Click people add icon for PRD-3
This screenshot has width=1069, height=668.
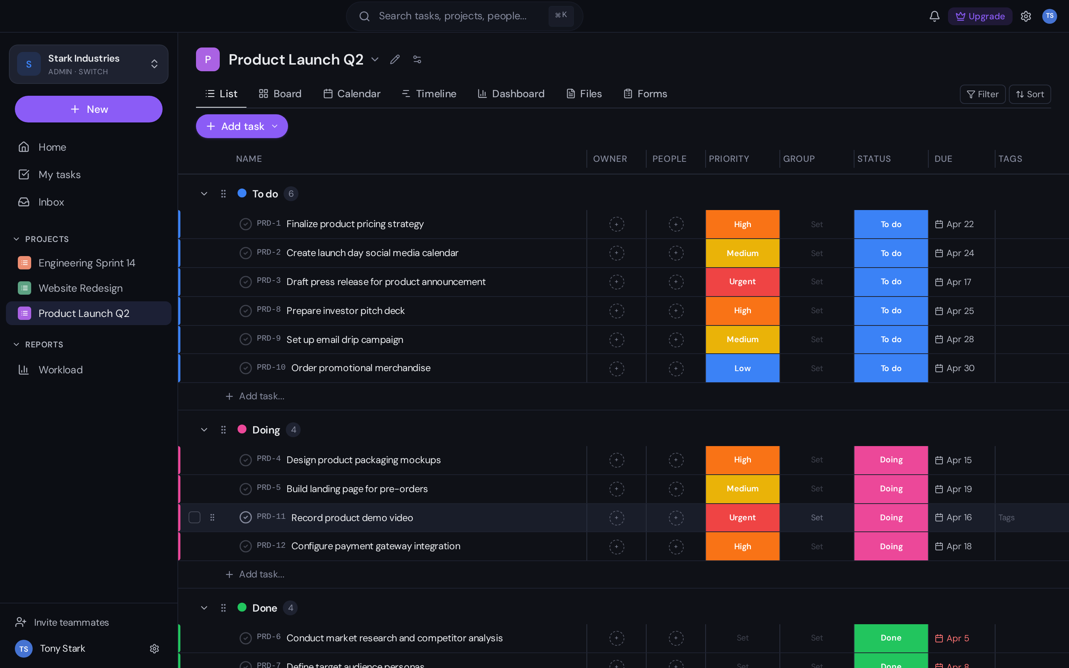pyautogui.click(x=676, y=282)
